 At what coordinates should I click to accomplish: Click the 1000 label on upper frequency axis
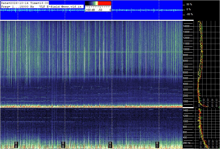point(186,101)
